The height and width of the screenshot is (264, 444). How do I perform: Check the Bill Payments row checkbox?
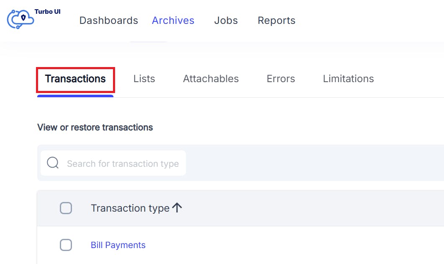pos(66,245)
